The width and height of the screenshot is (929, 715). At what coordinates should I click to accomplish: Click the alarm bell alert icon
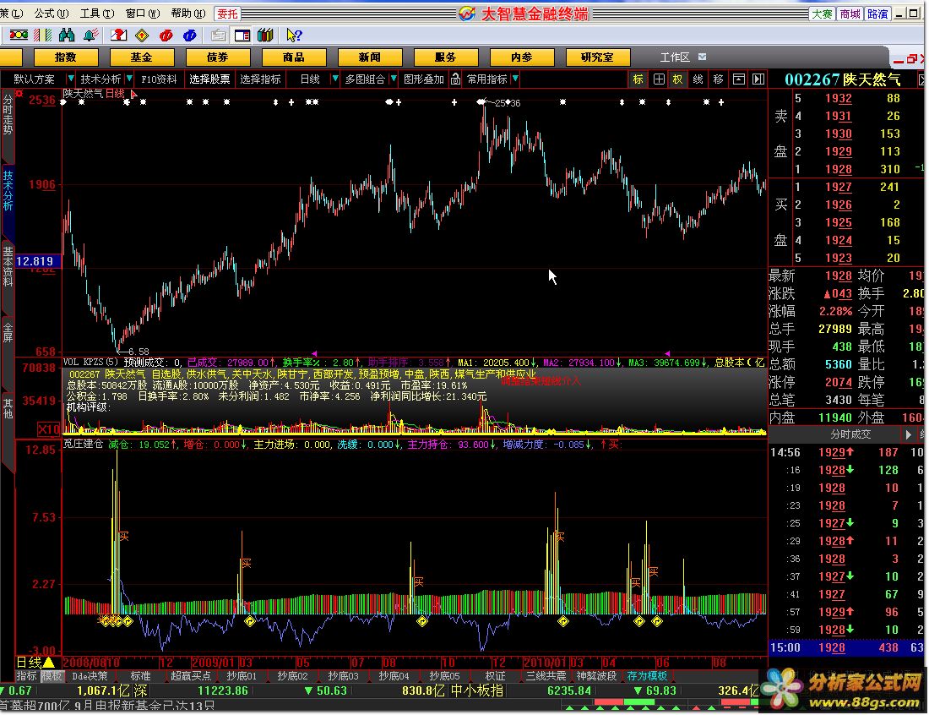[90, 35]
